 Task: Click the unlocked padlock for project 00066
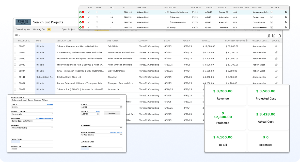point(276,52)
